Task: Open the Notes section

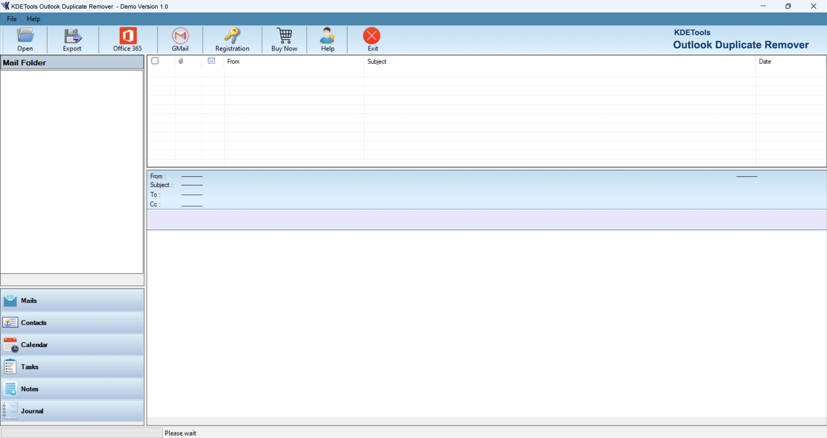Action: point(72,389)
